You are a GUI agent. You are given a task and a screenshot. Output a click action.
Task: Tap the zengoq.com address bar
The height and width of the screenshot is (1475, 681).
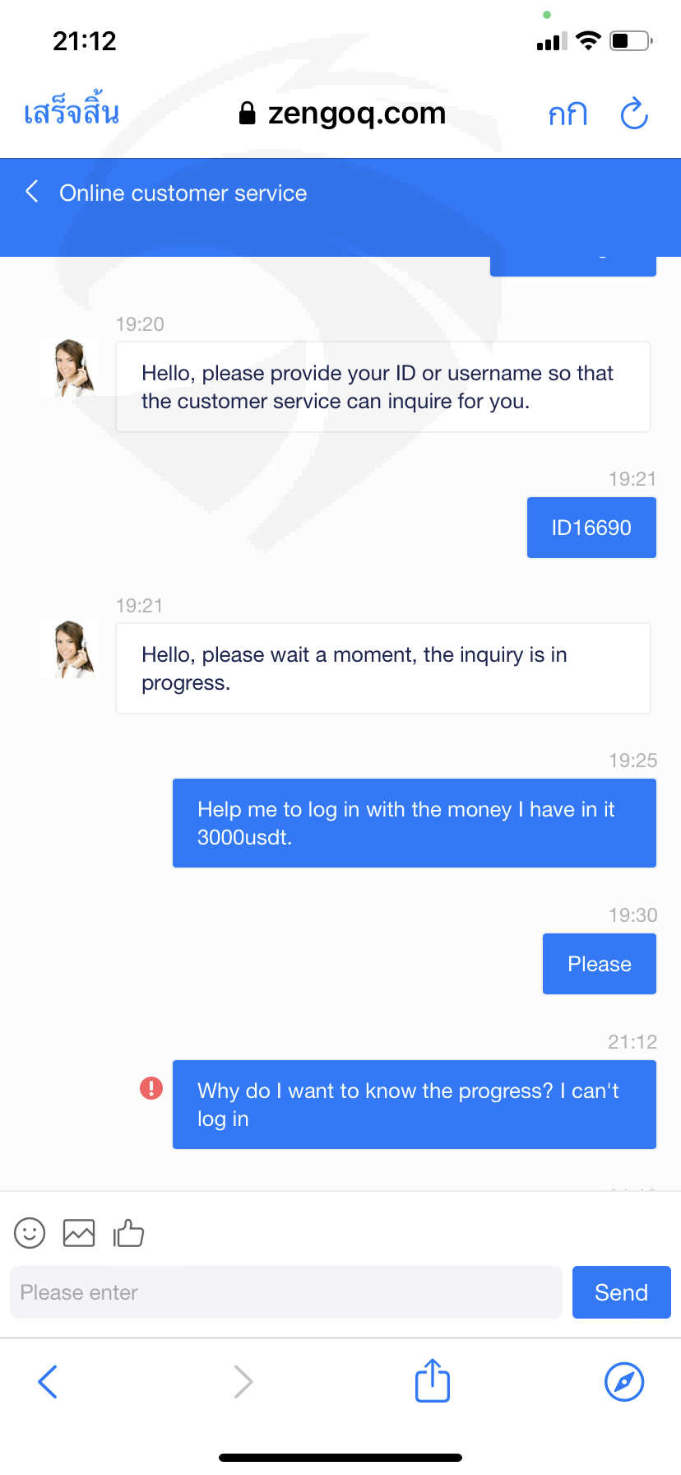342,114
